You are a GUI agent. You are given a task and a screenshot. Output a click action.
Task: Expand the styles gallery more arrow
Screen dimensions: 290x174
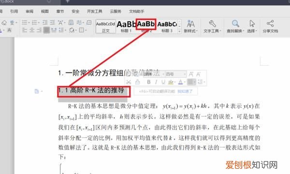pos(179,31)
